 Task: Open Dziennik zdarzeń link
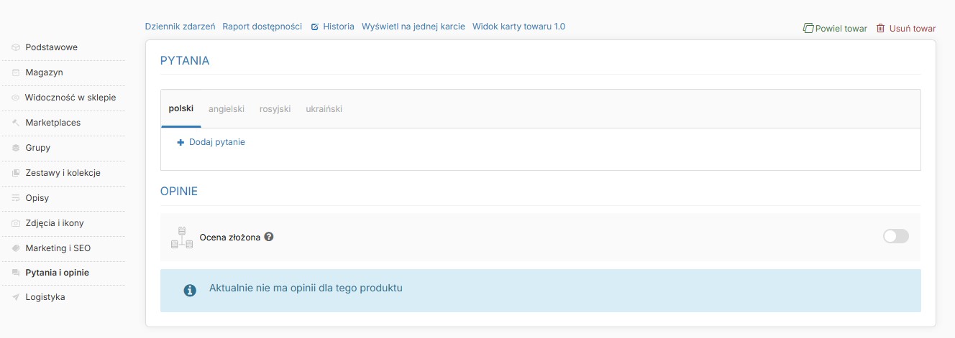pyautogui.click(x=181, y=27)
